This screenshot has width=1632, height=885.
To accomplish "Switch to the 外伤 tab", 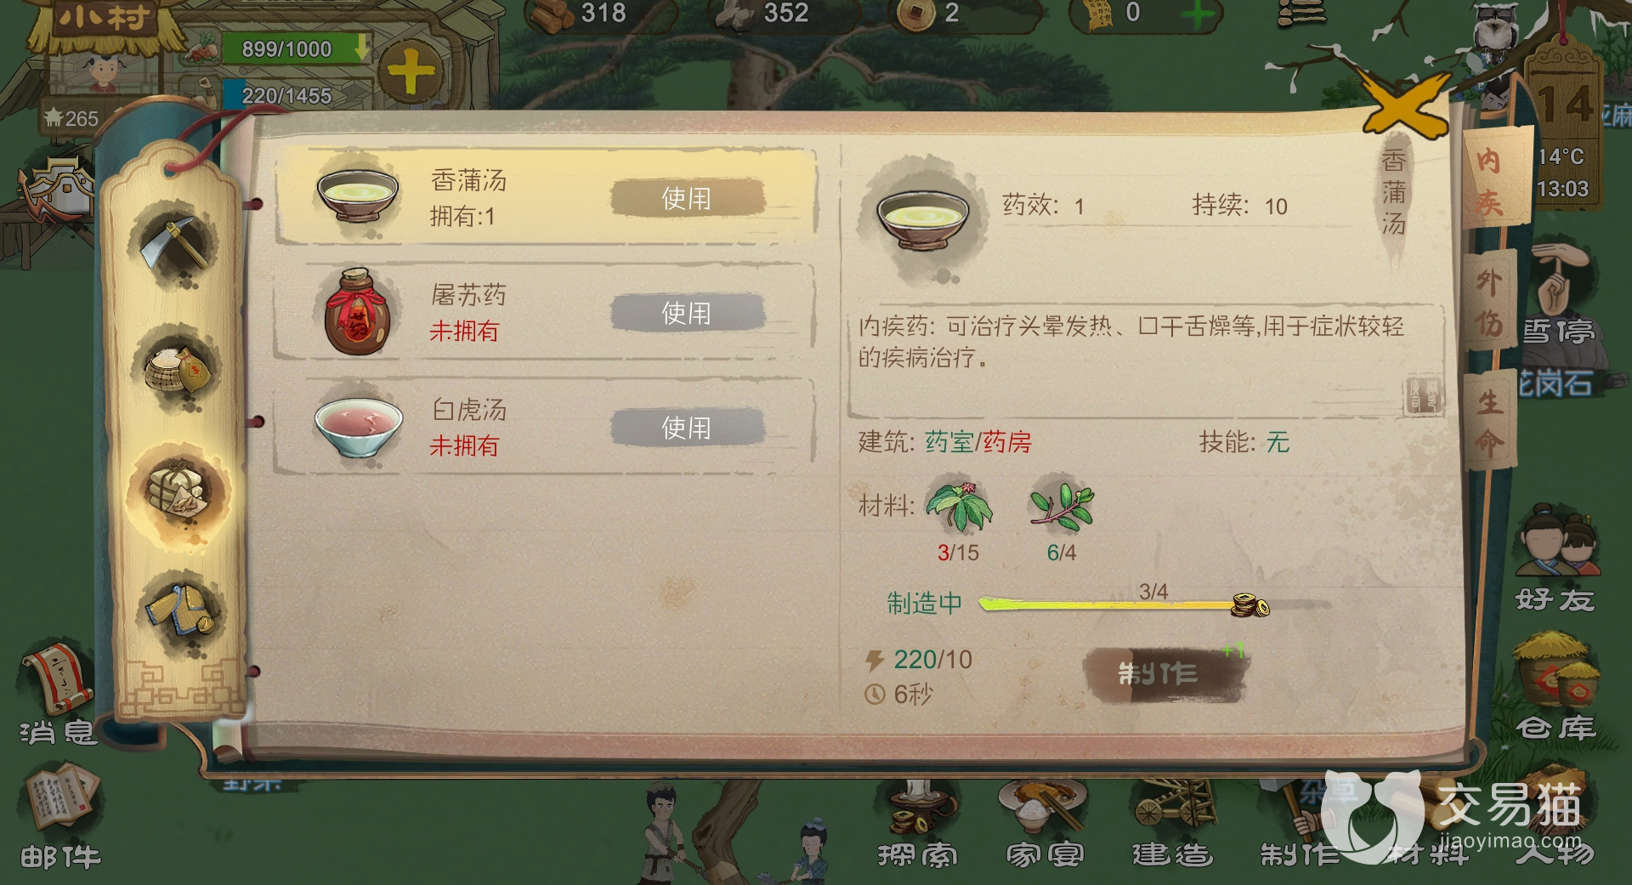I will click(x=1489, y=301).
